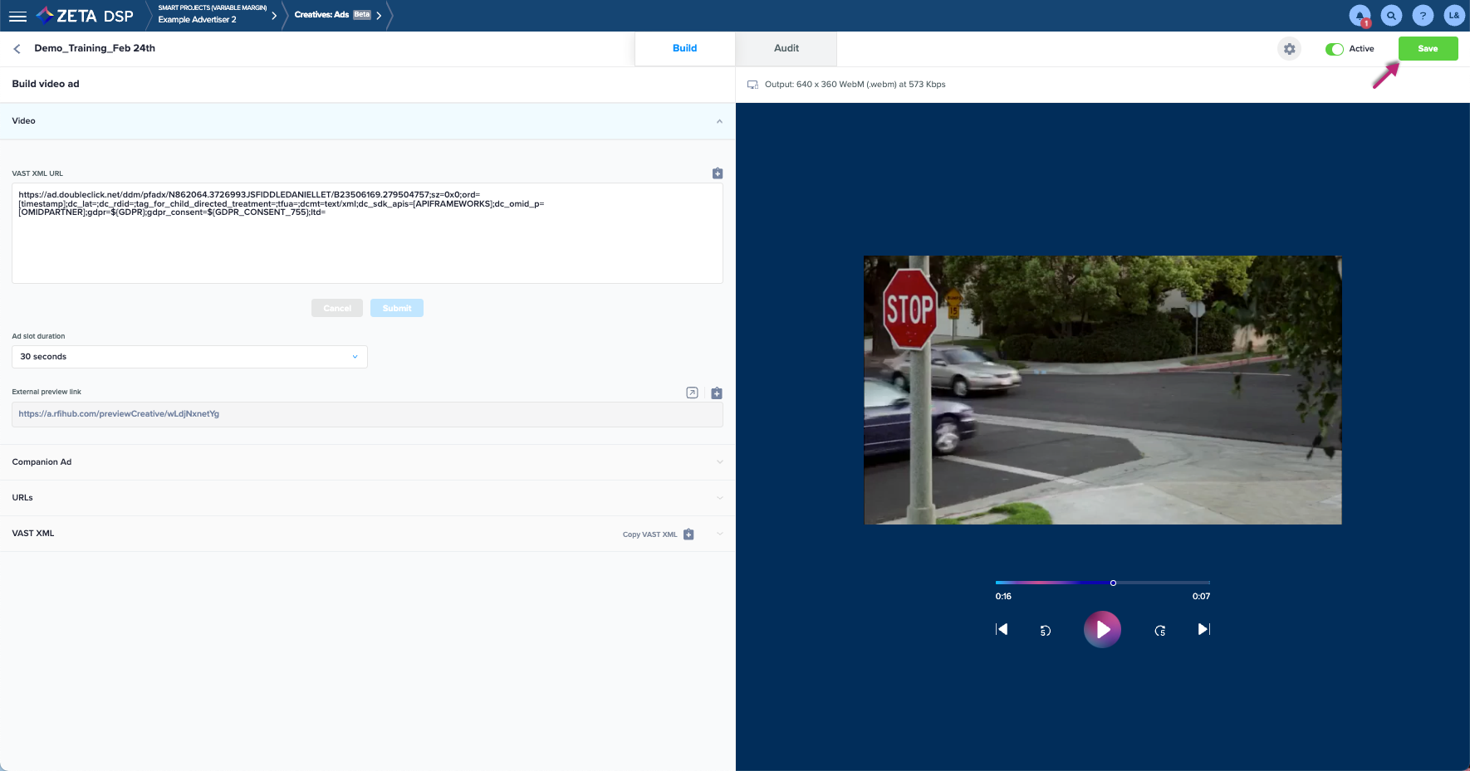Open the Ad slot duration dropdown
Viewport: 1470px width, 771px height.
[x=189, y=357]
